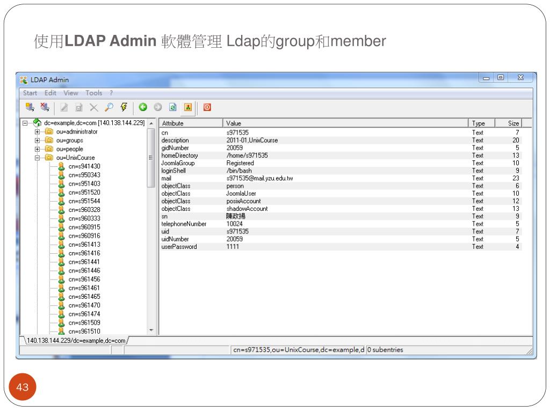Open the Start menu
Image resolution: width=550 pixels, height=412 pixels.
[30, 93]
